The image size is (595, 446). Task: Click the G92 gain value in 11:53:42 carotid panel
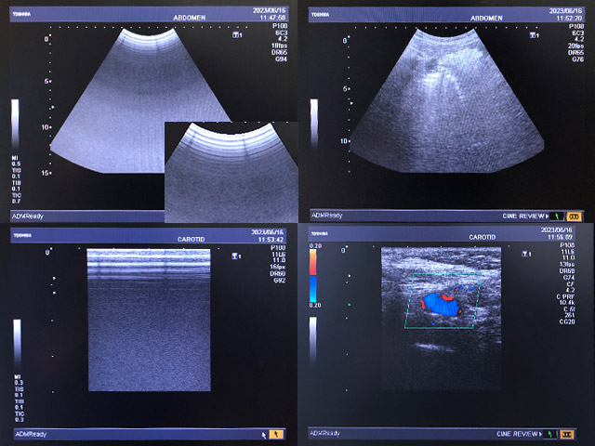coord(280,281)
